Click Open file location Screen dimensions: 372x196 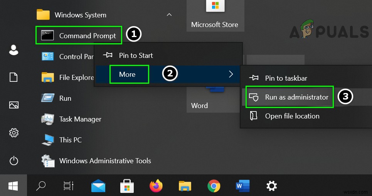292,116
